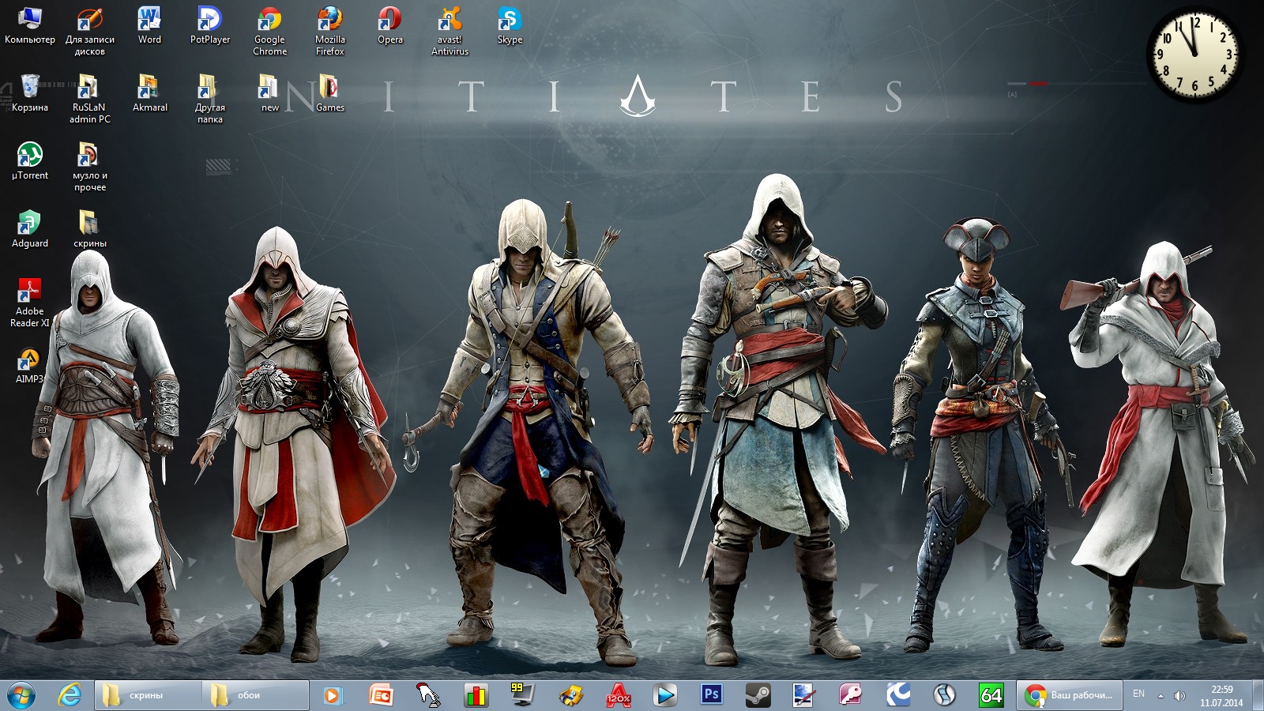The image size is (1264, 711).
Task: Switch to the скрины folder taskbar window
Action: pos(148,695)
